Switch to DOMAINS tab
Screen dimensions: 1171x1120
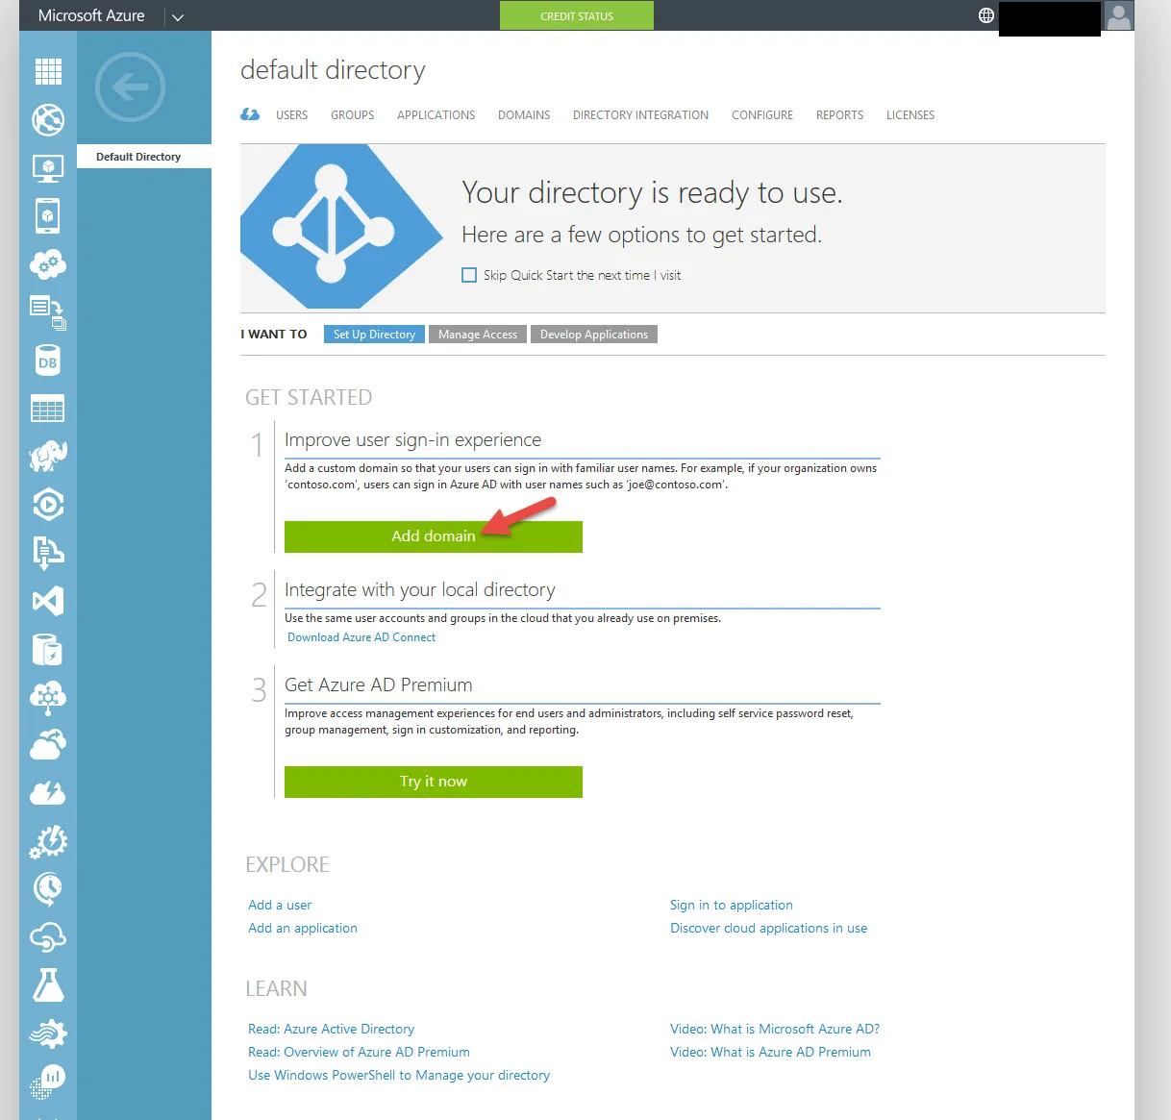coord(524,115)
